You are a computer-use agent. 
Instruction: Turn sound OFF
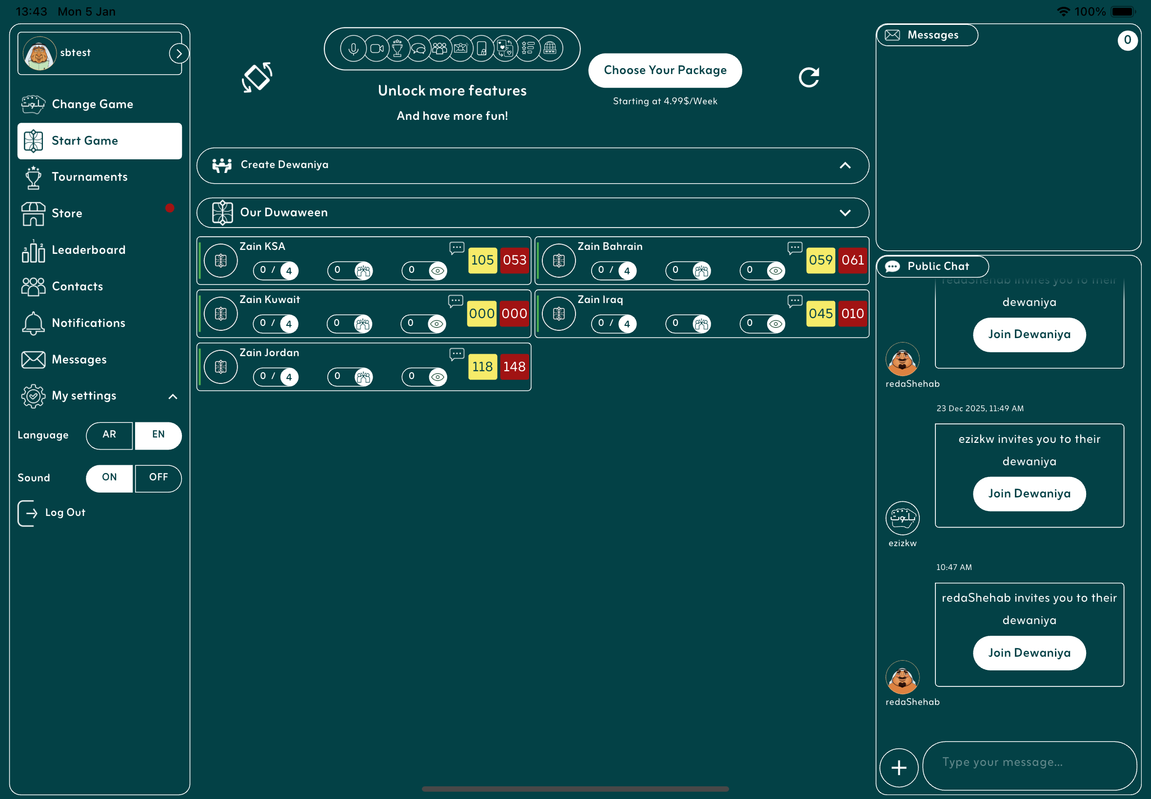coord(159,477)
